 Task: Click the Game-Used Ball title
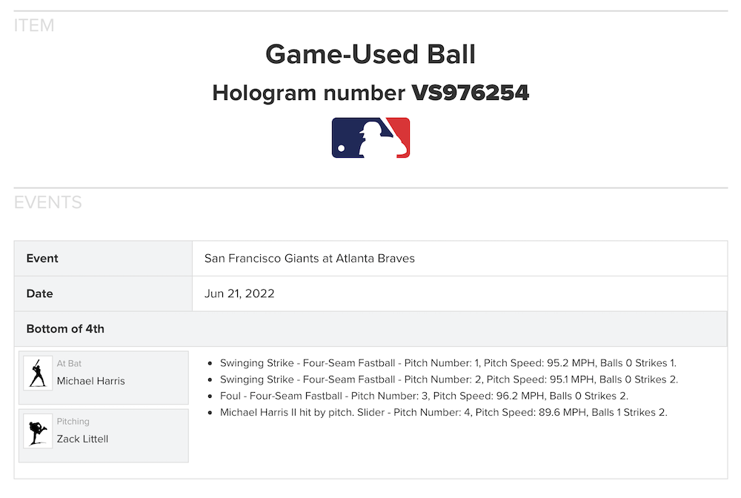tap(370, 54)
